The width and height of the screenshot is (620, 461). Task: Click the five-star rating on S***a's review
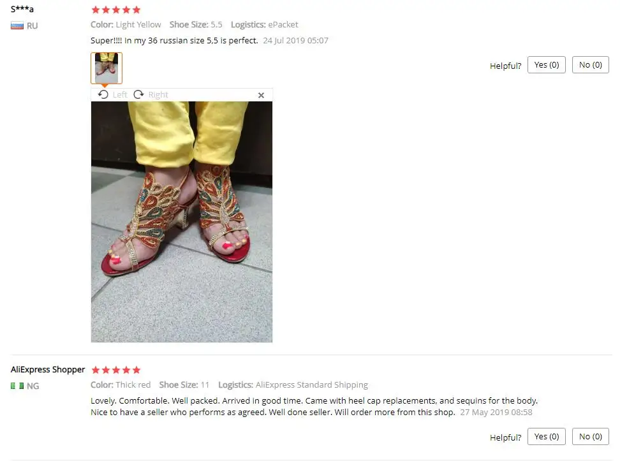pyautogui.click(x=116, y=10)
